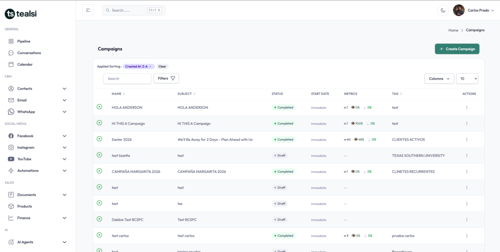Screen dimensions: 500x252
Task: Expand the test lizzette row details
Action: point(99,155)
